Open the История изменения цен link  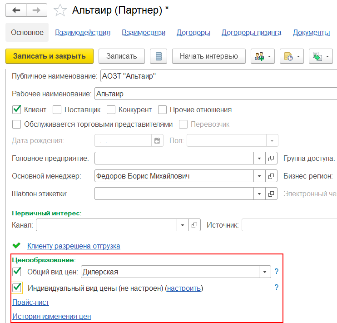point(51,316)
